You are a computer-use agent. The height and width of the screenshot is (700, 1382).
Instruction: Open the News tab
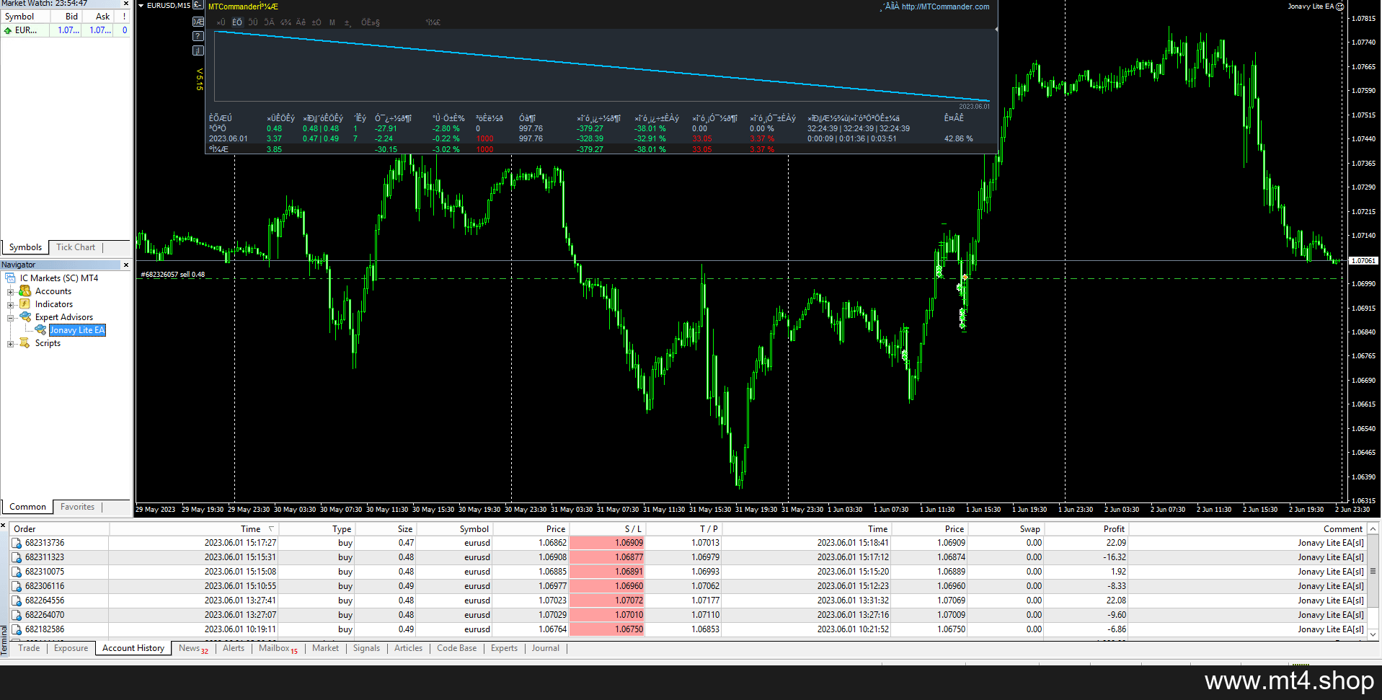coord(192,648)
